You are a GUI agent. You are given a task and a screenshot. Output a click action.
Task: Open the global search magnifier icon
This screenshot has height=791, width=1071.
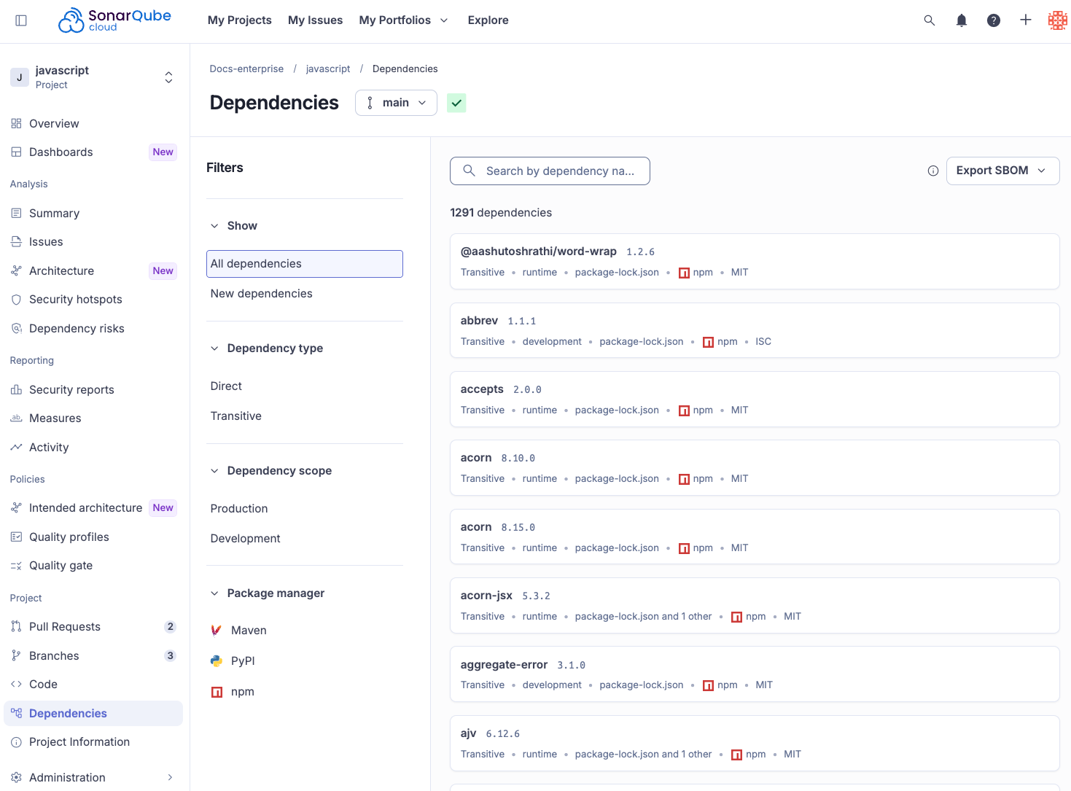point(930,20)
